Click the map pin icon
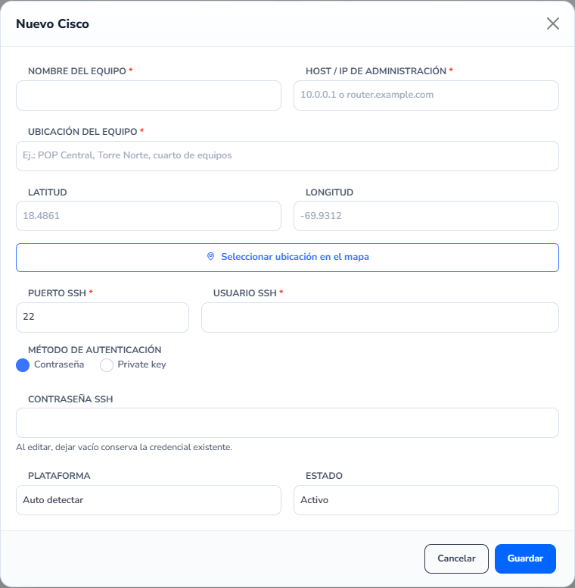 click(x=211, y=257)
